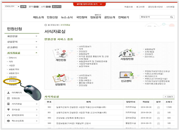Click into the 통합검색 search field
179x131 pixels.
coord(155,17)
